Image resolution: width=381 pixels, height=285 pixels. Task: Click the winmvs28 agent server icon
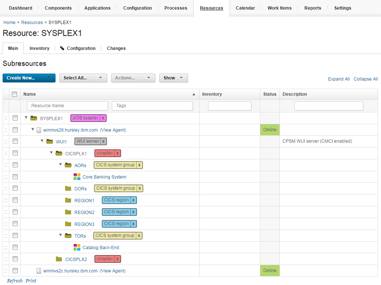coord(39,130)
